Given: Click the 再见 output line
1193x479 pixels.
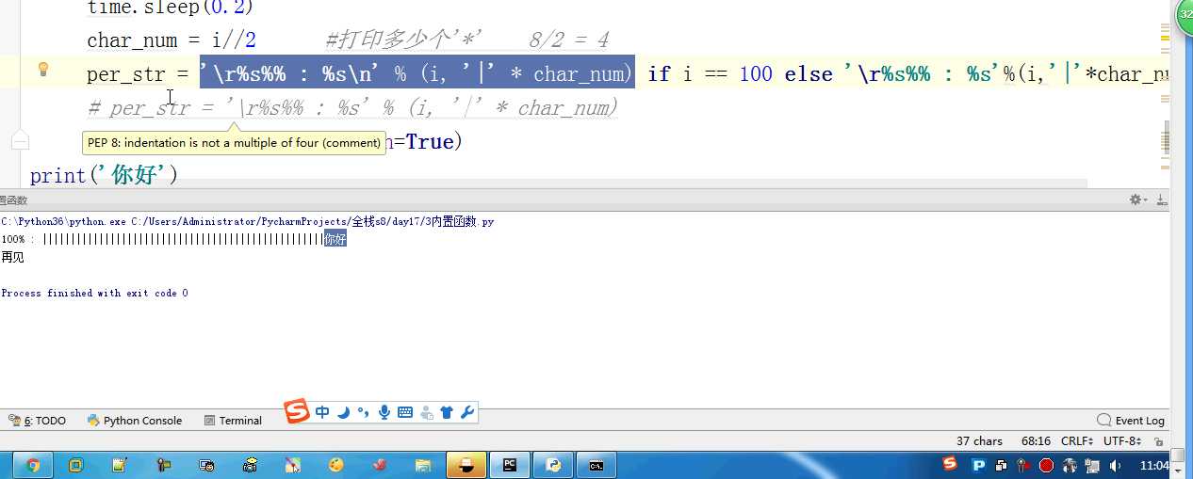Looking at the screenshot, I should [12, 257].
